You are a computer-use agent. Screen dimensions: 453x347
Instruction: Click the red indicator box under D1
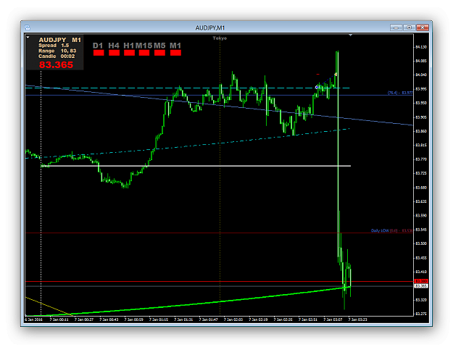(99, 53)
